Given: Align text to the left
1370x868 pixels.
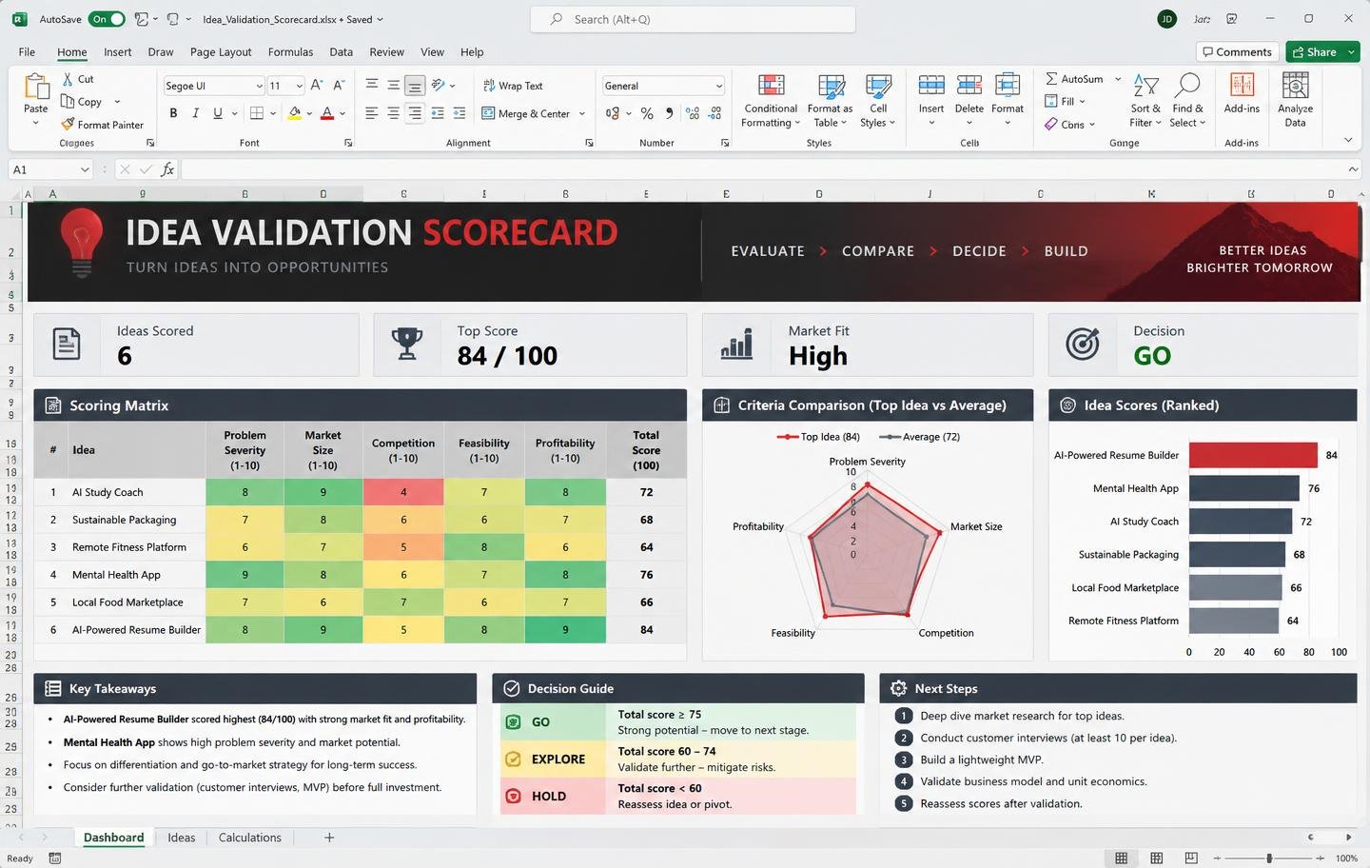Looking at the screenshot, I should click(x=371, y=113).
